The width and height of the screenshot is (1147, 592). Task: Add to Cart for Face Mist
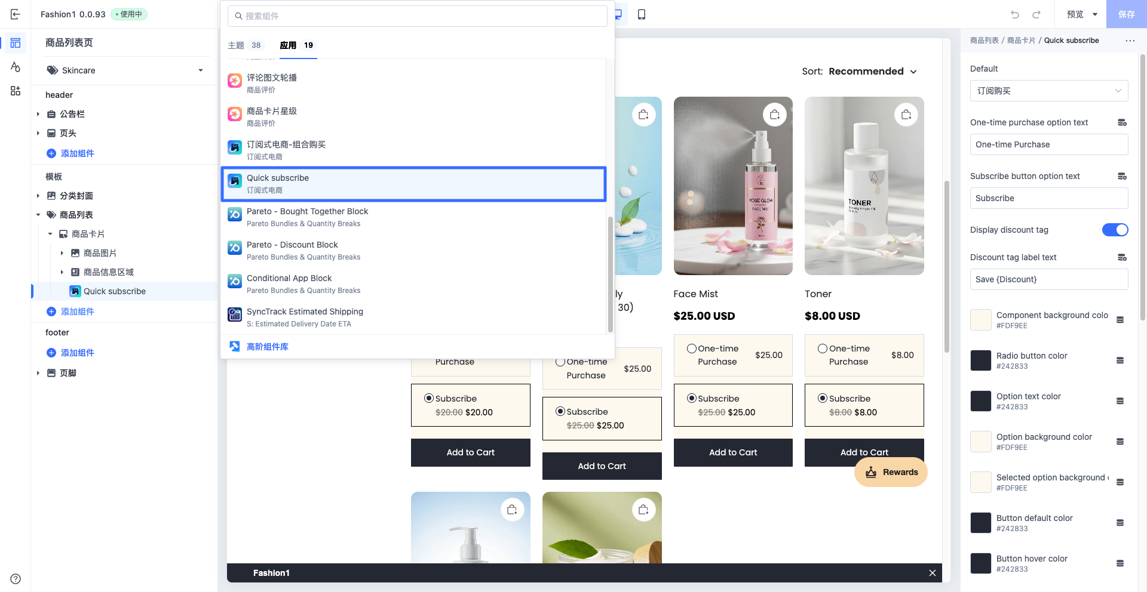click(733, 452)
